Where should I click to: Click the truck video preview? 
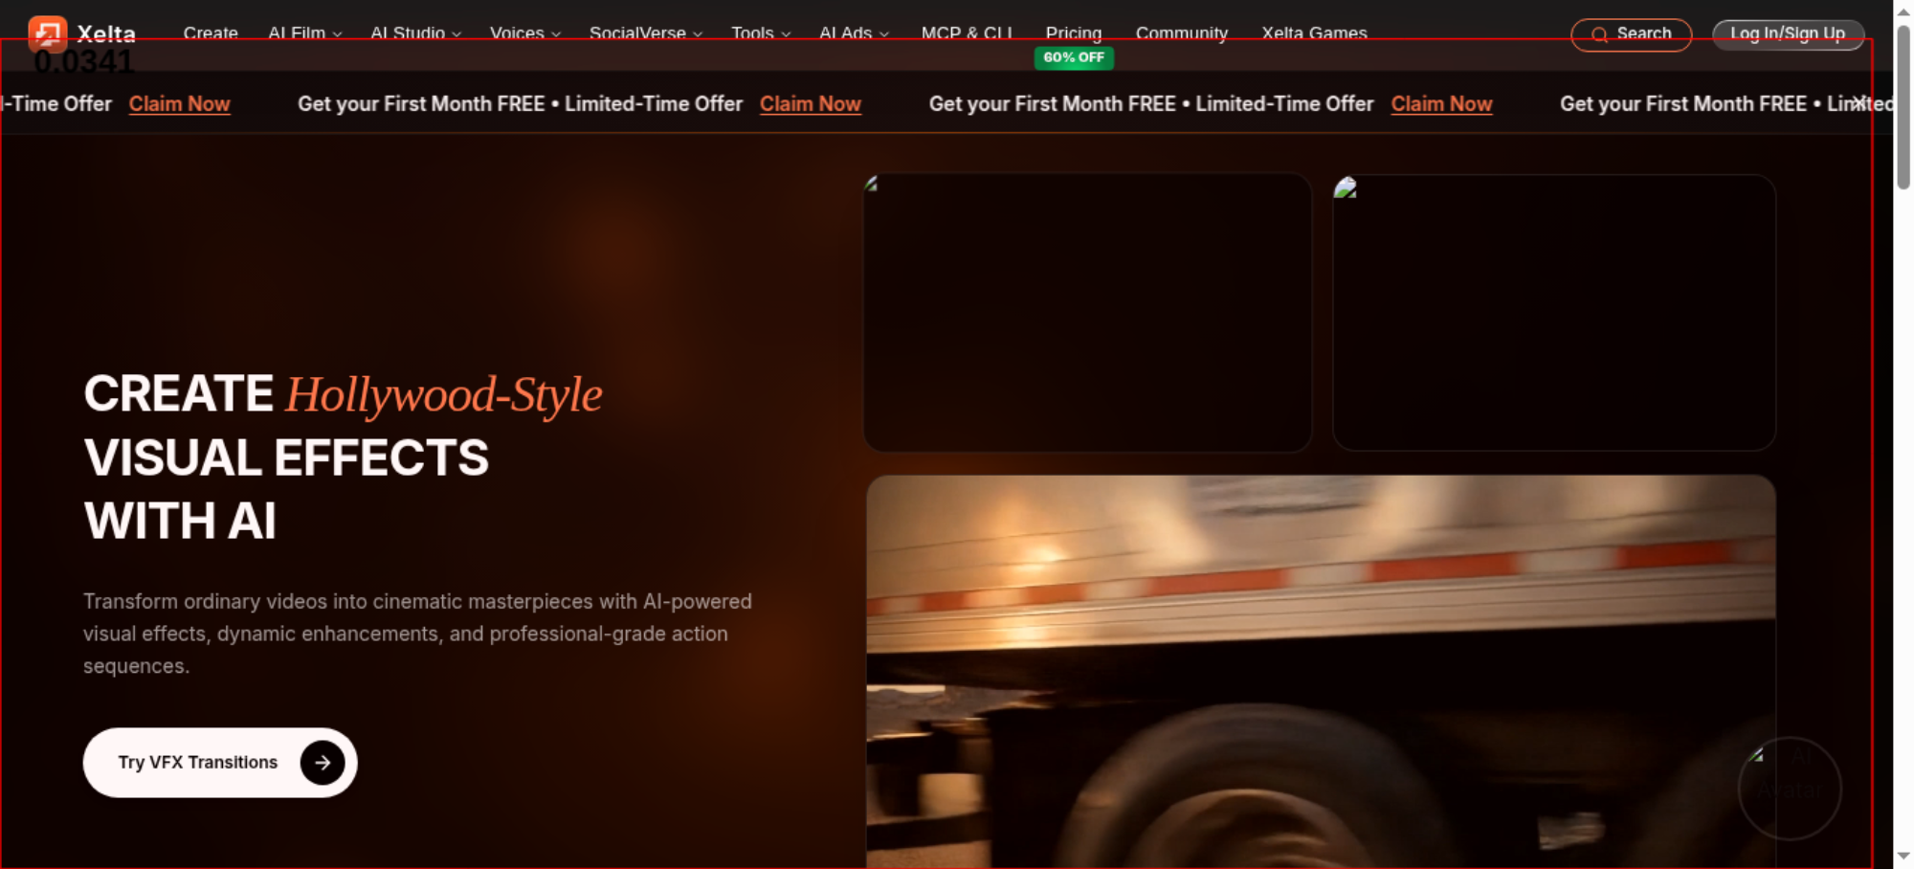1321,672
